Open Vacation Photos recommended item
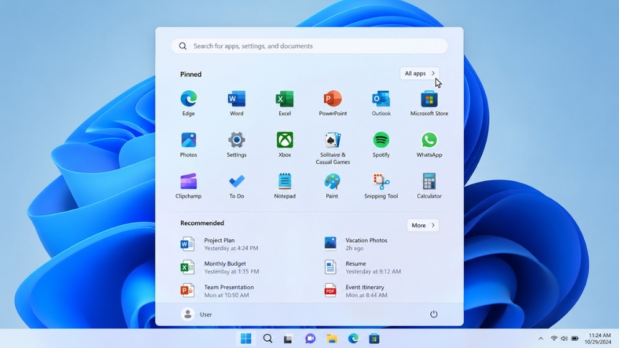This screenshot has height=348, width=619. click(356, 244)
